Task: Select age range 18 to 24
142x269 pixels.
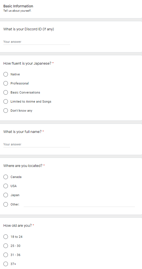Action: tap(6, 237)
